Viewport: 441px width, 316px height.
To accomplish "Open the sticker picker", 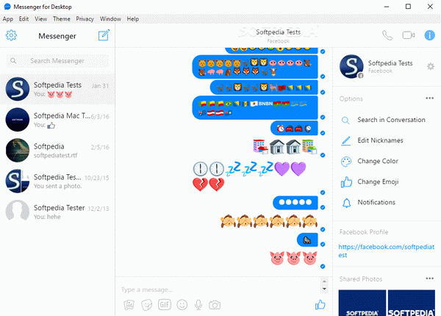I will (x=146, y=305).
